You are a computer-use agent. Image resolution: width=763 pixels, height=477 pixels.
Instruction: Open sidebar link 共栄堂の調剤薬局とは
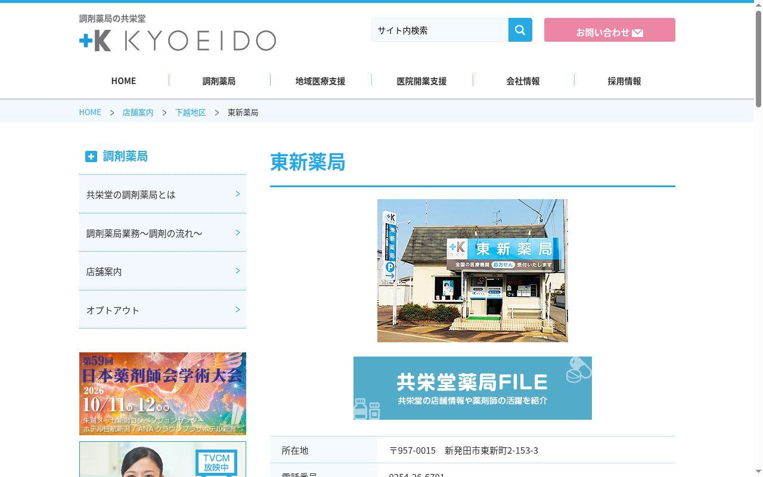pos(163,194)
